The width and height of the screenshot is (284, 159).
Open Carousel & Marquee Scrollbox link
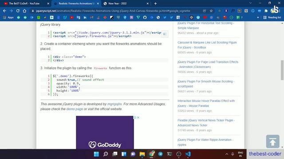coord(207,45)
